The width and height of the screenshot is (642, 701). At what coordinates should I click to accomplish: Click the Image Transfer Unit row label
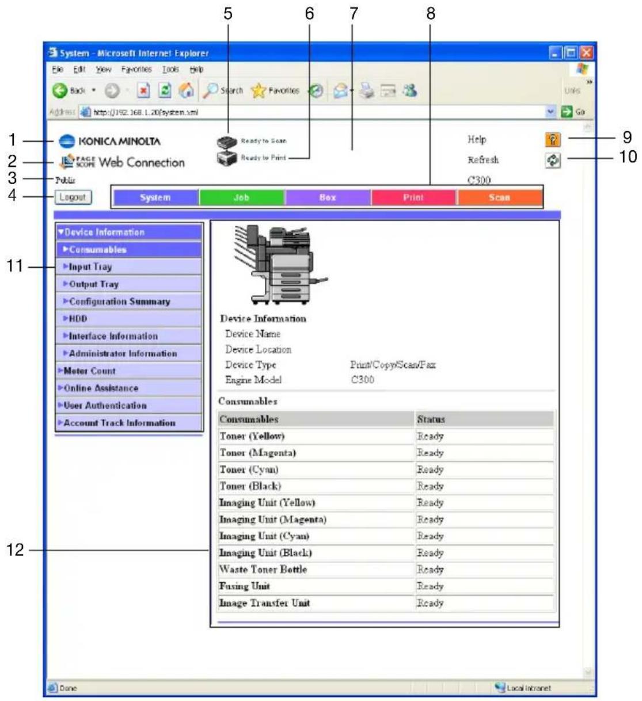pos(264,603)
